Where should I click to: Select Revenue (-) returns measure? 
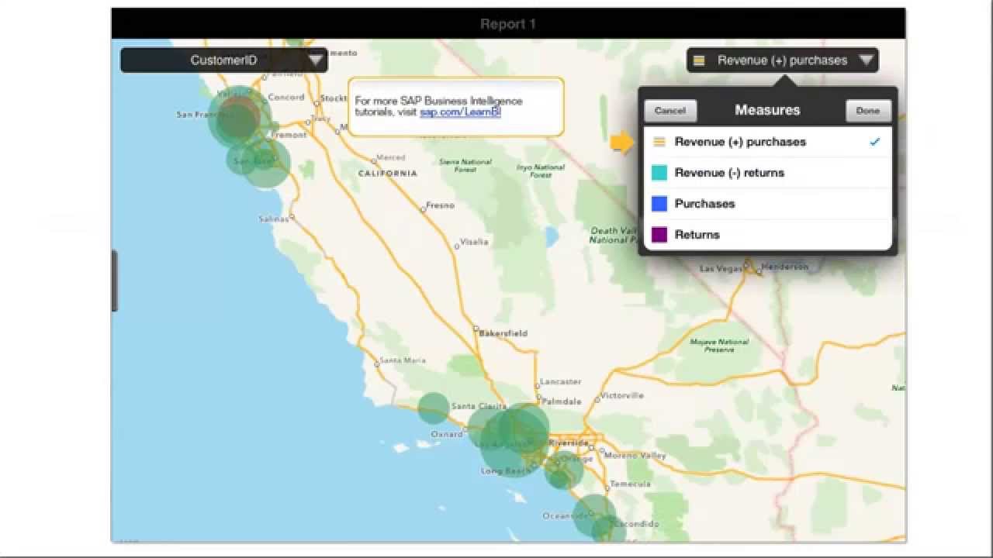pyautogui.click(x=767, y=173)
